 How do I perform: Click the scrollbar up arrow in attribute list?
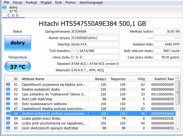178,78
